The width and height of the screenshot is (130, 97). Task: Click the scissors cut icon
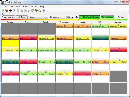click(14, 10)
